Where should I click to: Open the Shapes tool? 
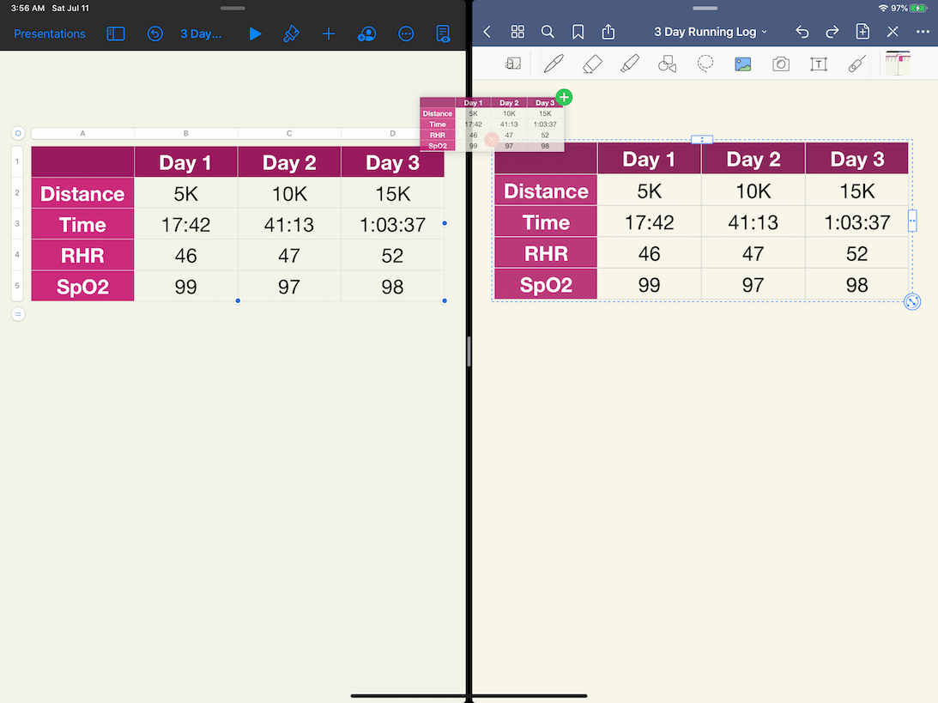[x=667, y=64]
